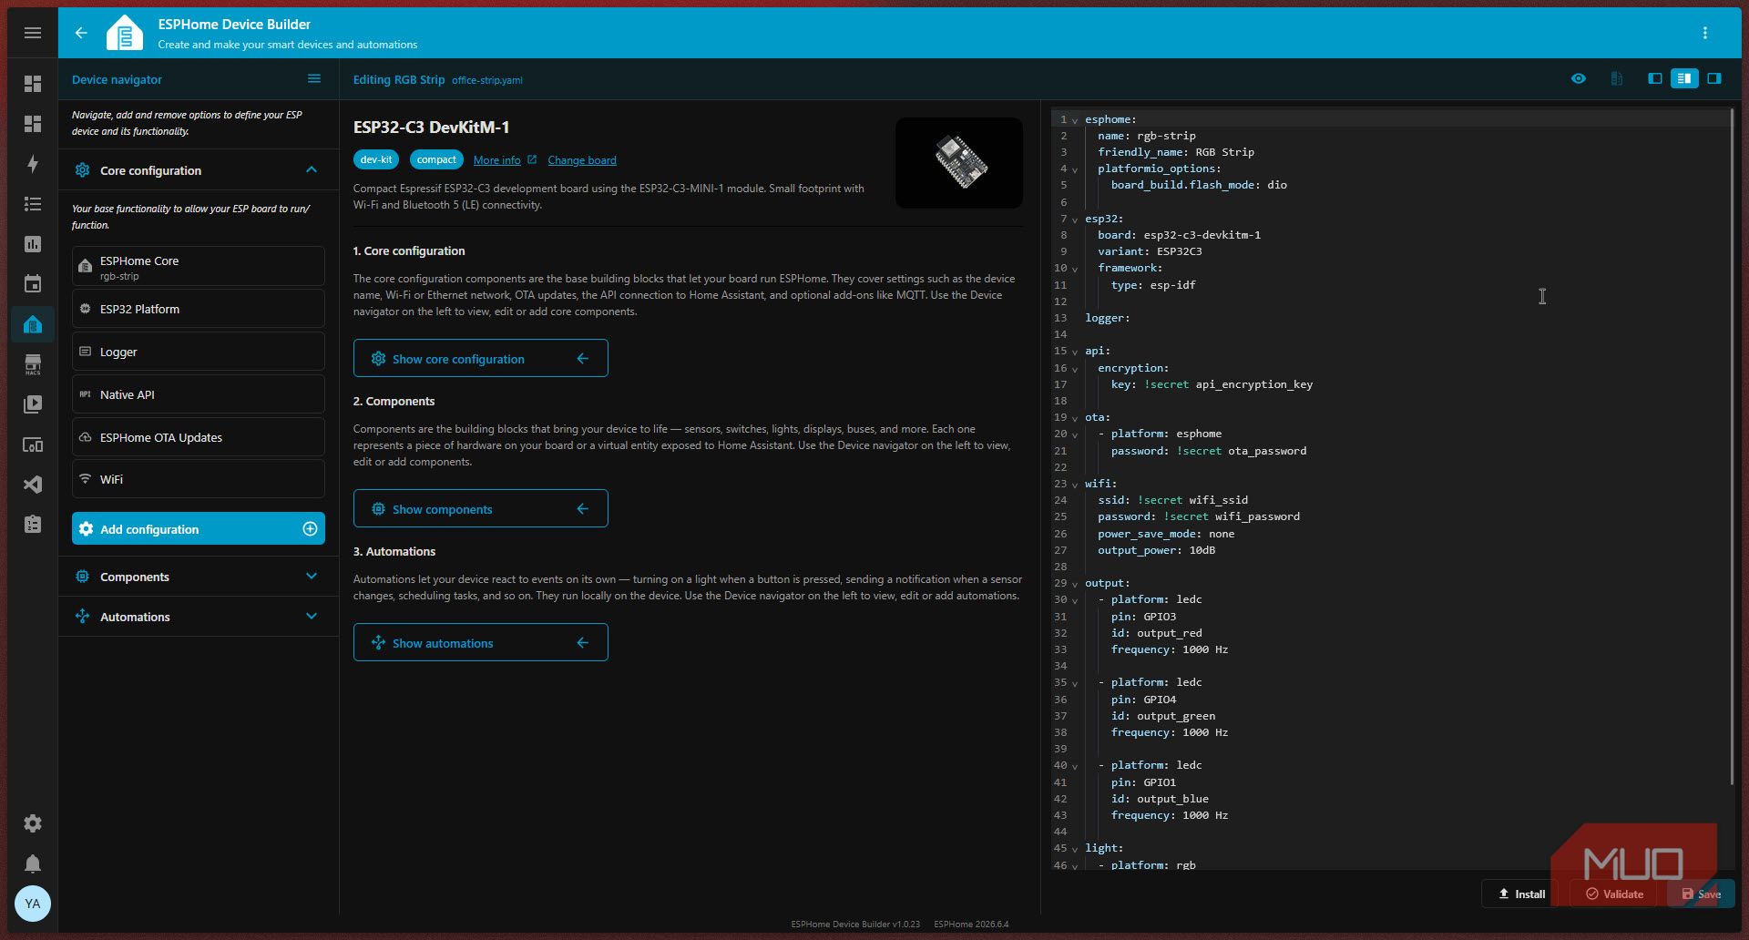Go back using the header arrow
This screenshot has height=940, width=1749.
(81, 33)
